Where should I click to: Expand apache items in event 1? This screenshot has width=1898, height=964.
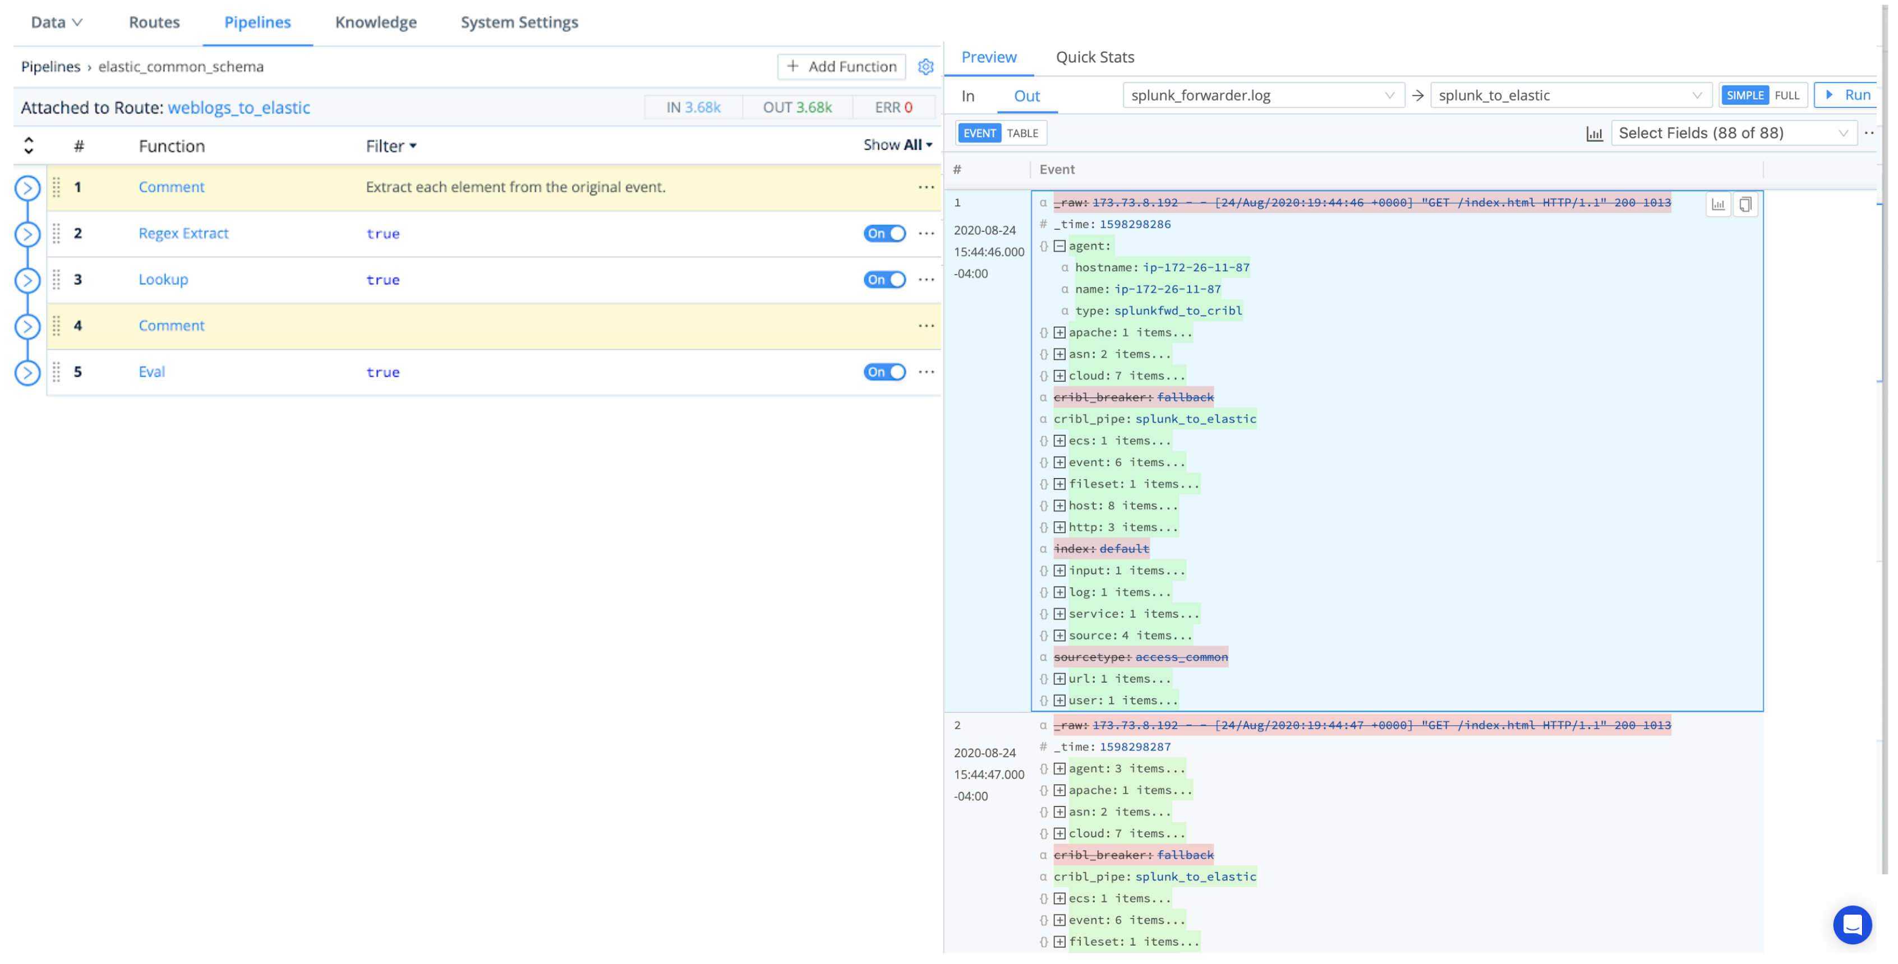(1059, 333)
